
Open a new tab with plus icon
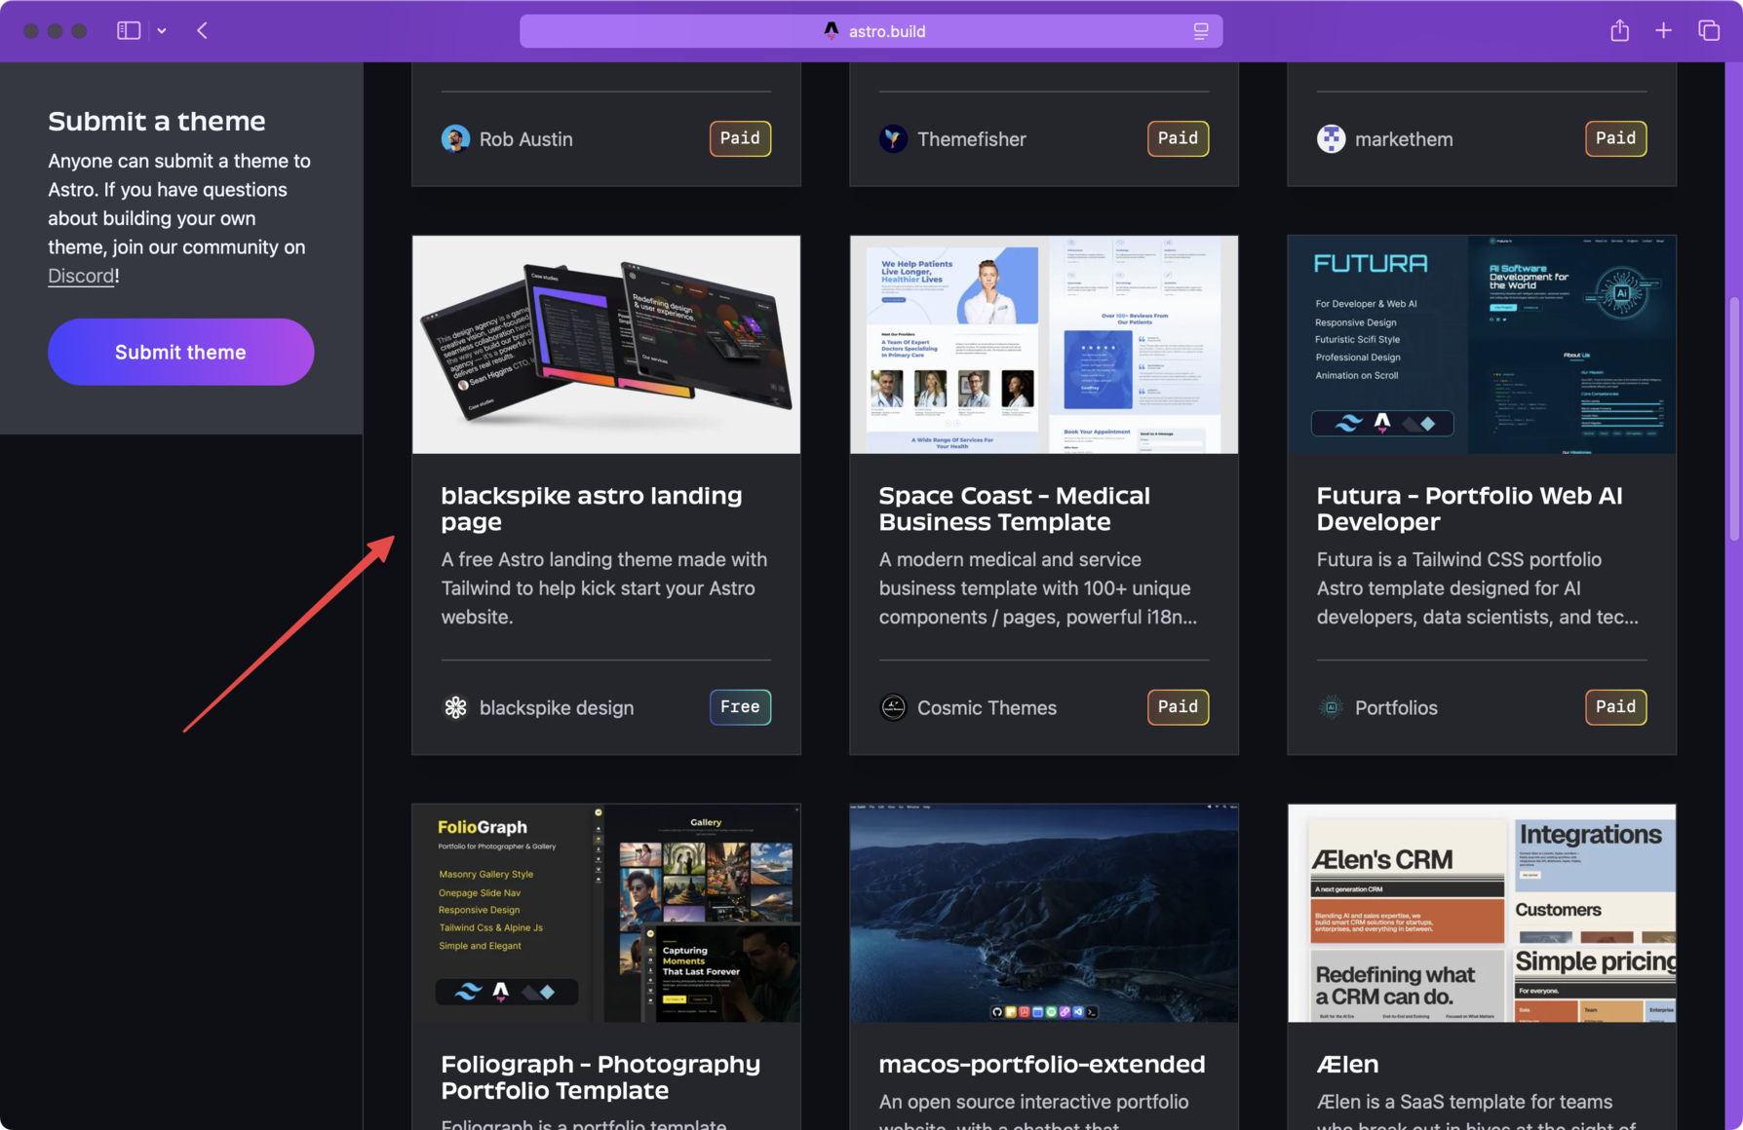coord(1664,31)
